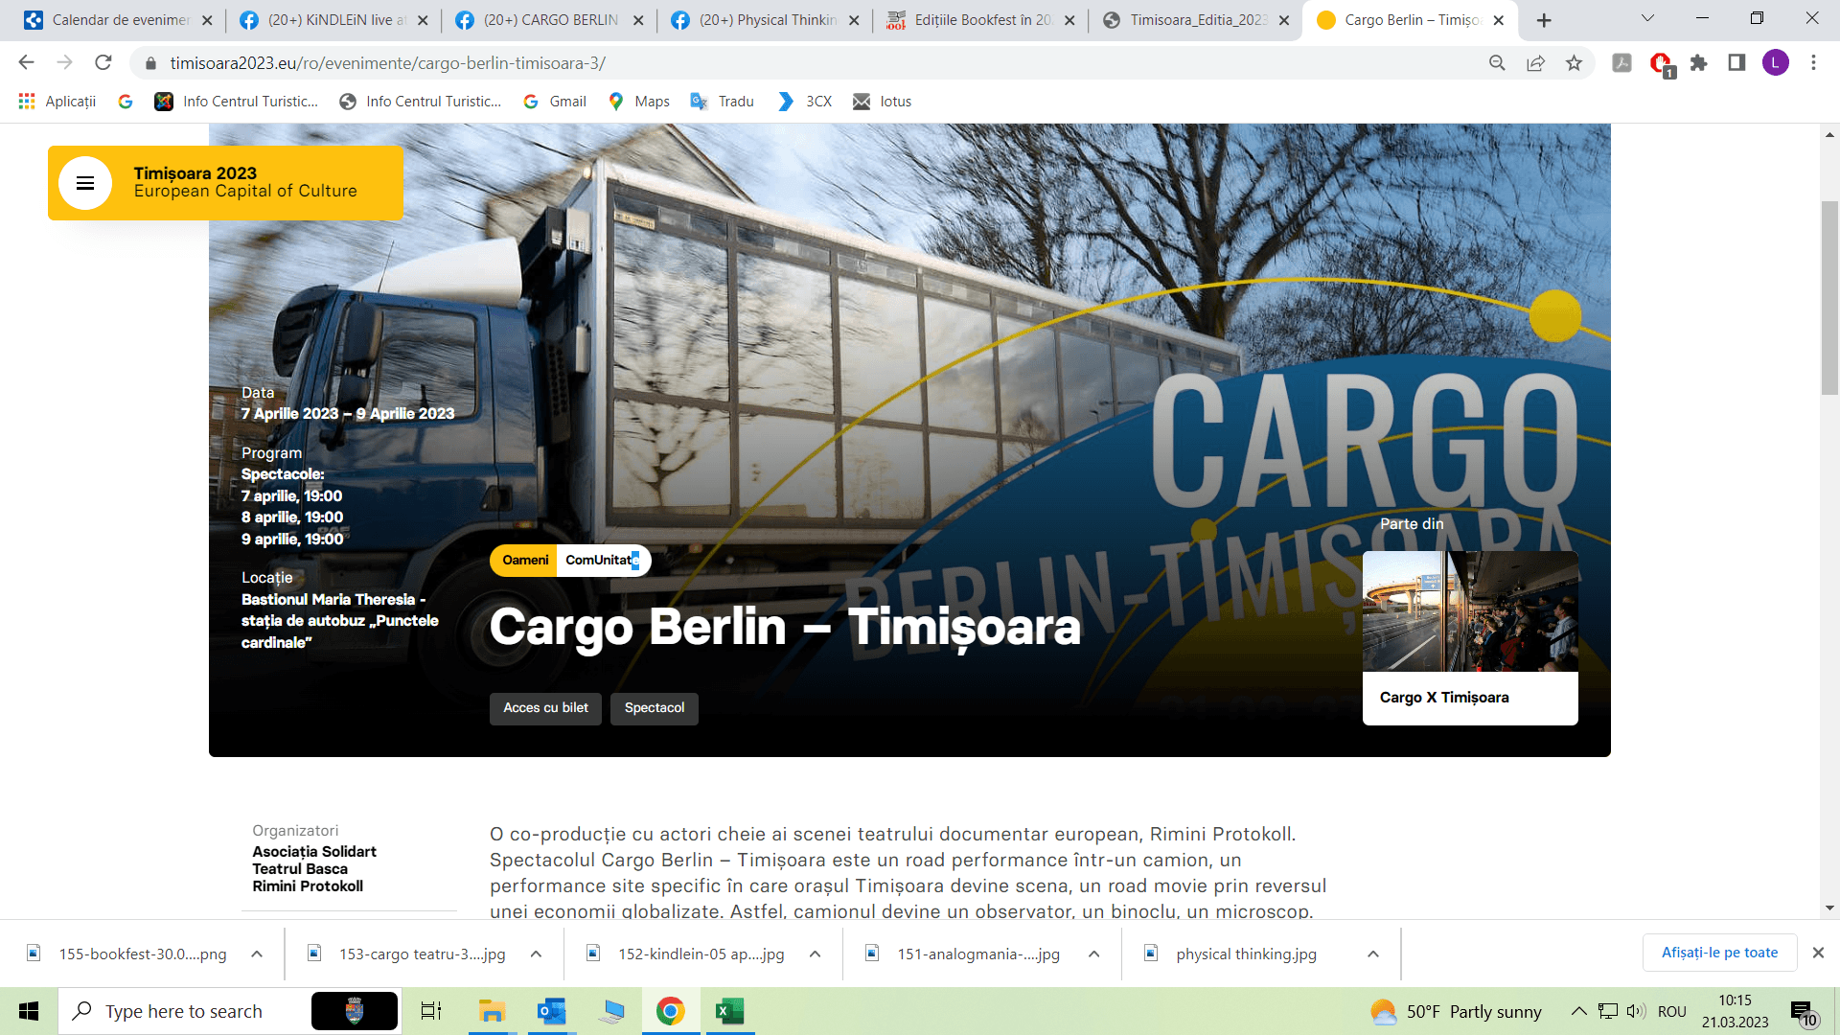Open Excel from the taskbar

point(730,1011)
